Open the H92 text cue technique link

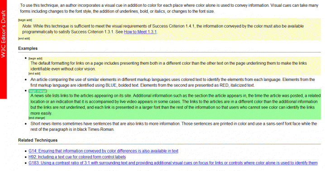(77, 157)
